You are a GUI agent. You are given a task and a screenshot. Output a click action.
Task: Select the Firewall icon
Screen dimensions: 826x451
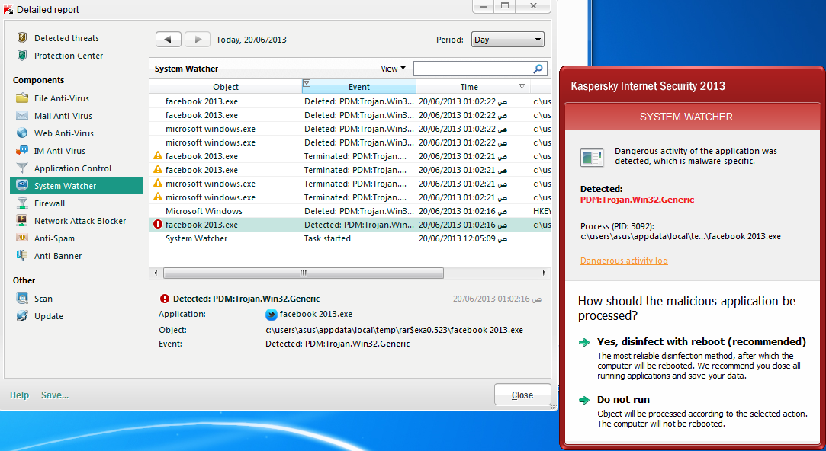[22, 203]
